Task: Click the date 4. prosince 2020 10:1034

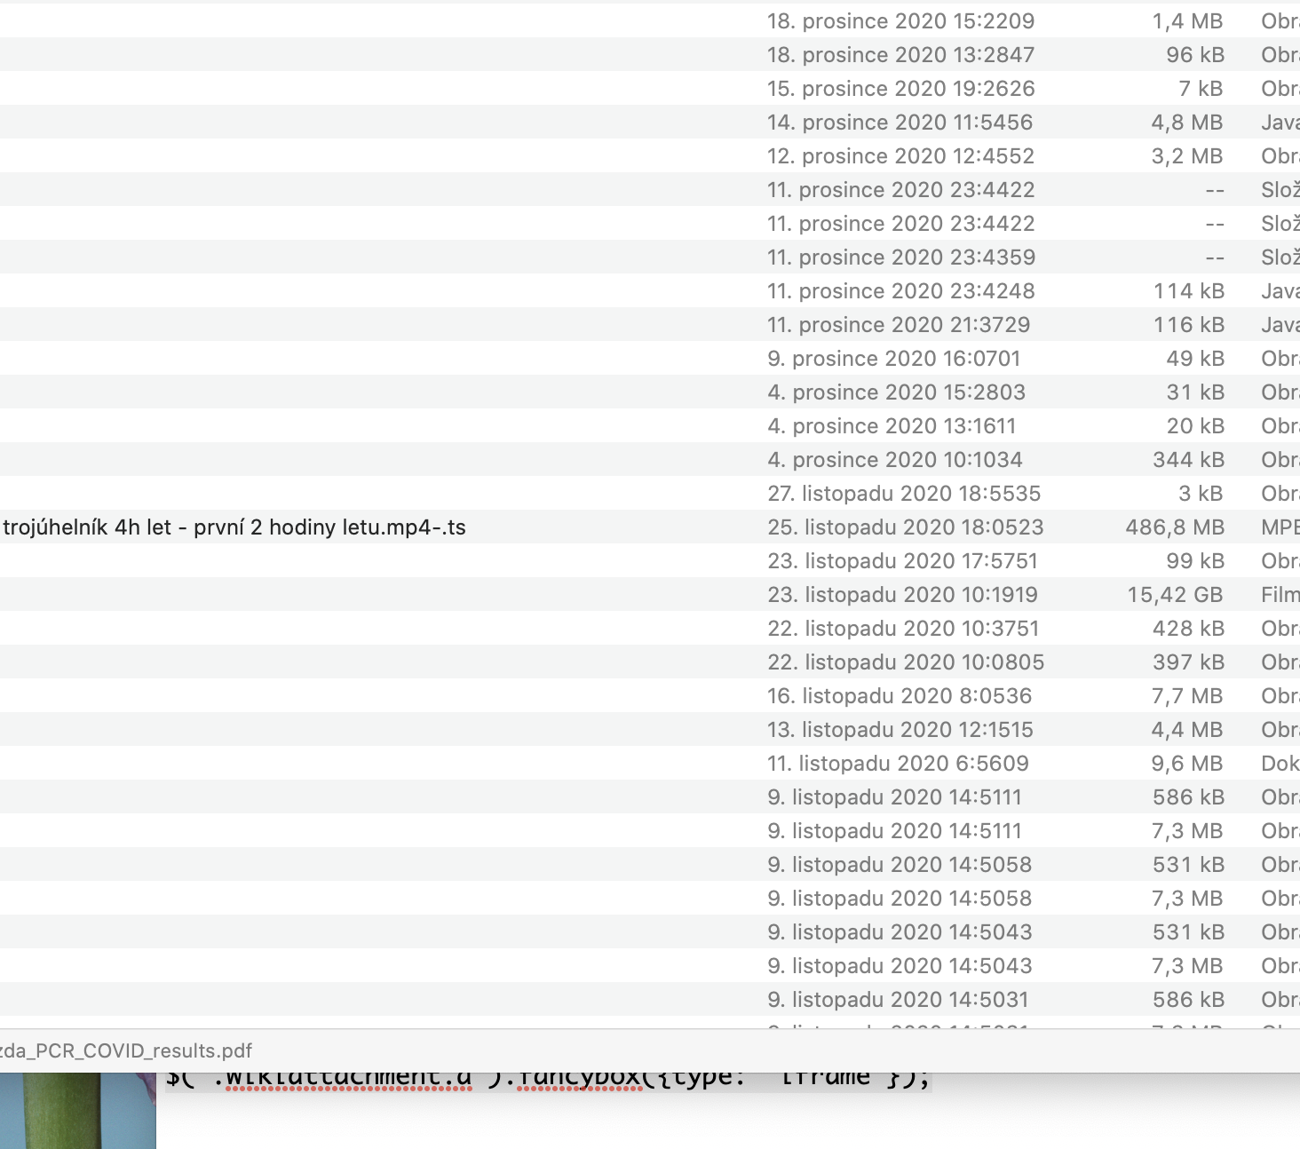Action: [895, 460]
